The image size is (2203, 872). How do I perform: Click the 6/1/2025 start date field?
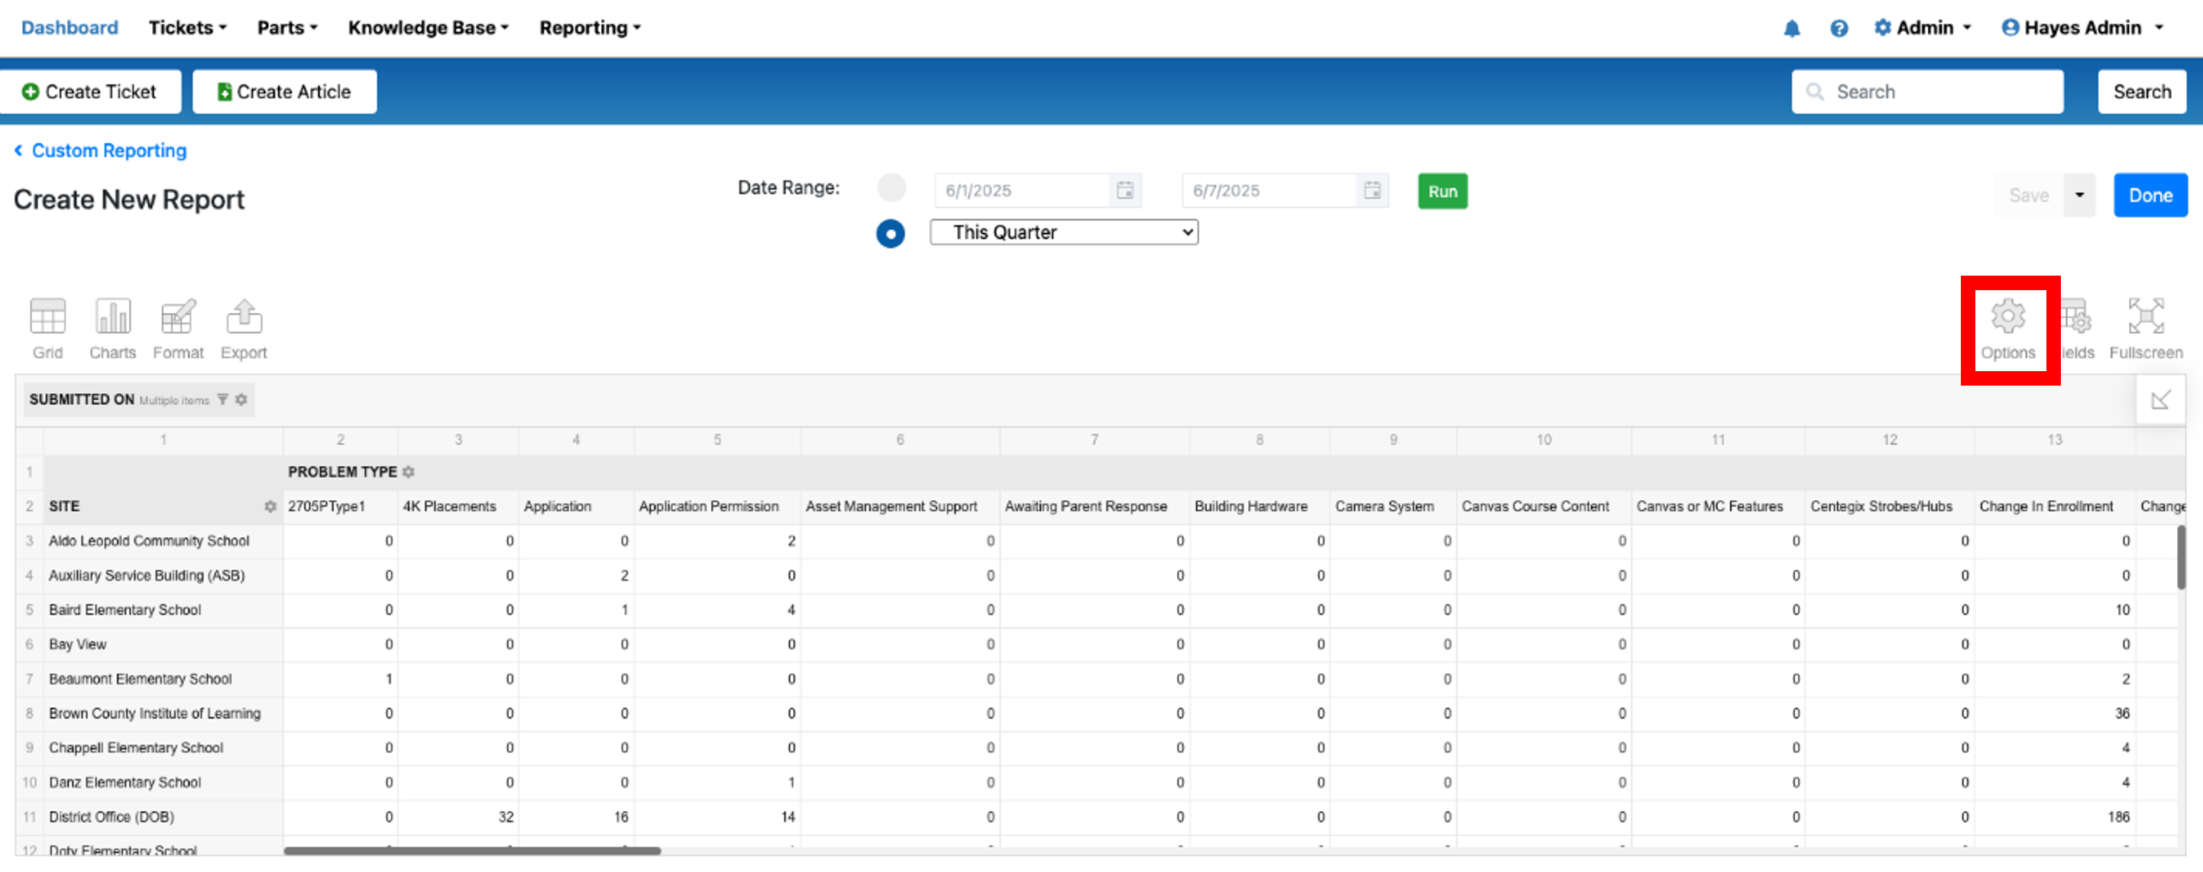click(1023, 191)
